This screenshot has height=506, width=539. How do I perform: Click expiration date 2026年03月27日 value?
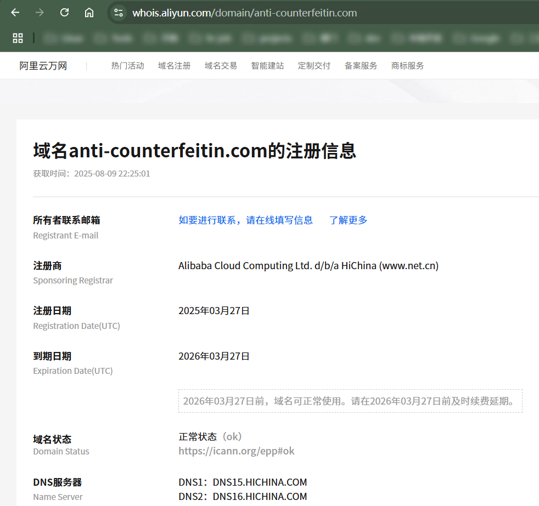pos(214,356)
